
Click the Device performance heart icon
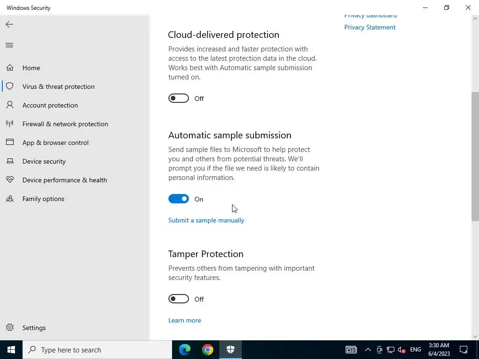(10, 179)
